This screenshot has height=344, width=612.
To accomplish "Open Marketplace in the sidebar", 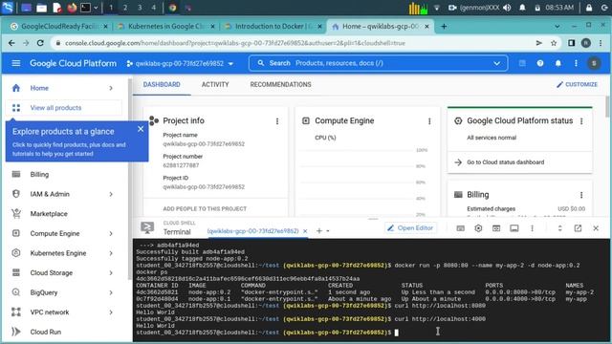I will (49, 214).
